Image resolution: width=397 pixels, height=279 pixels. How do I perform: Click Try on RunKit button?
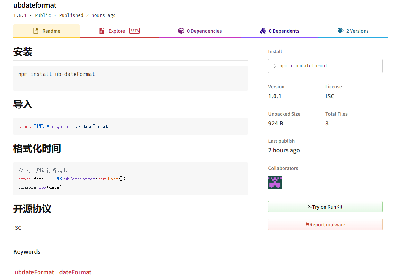pyautogui.click(x=325, y=207)
